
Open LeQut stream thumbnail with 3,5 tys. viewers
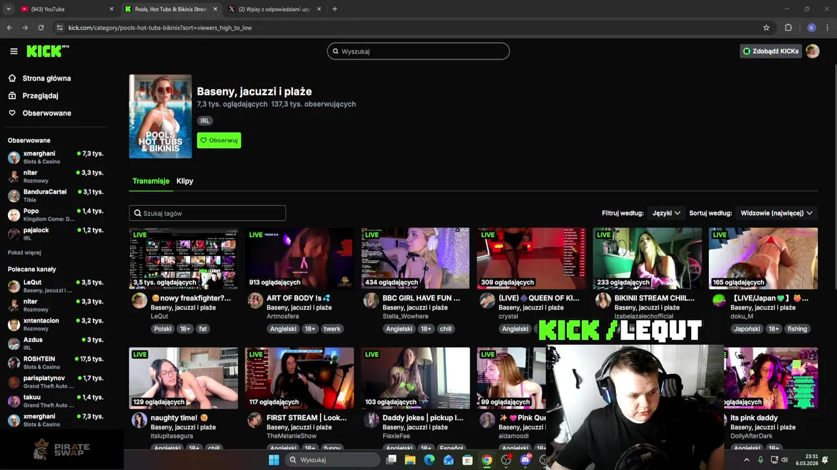click(x=184, y=258)
